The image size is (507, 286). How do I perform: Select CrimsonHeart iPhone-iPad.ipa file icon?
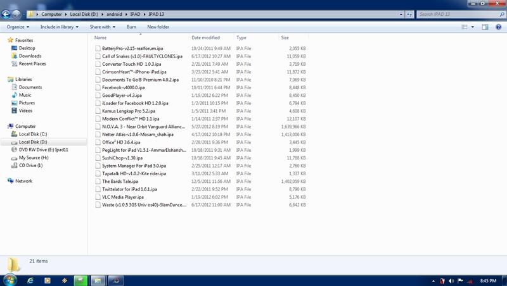(x=98, y=71)
